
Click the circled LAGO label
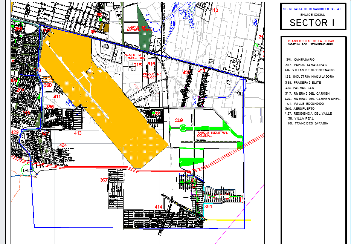click(27, 170)
